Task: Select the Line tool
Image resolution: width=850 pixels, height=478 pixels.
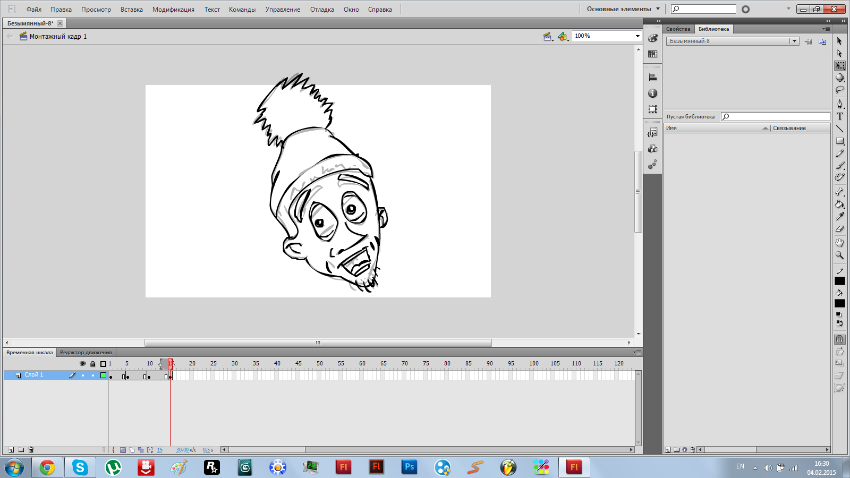Action: (x=839, y=129)
